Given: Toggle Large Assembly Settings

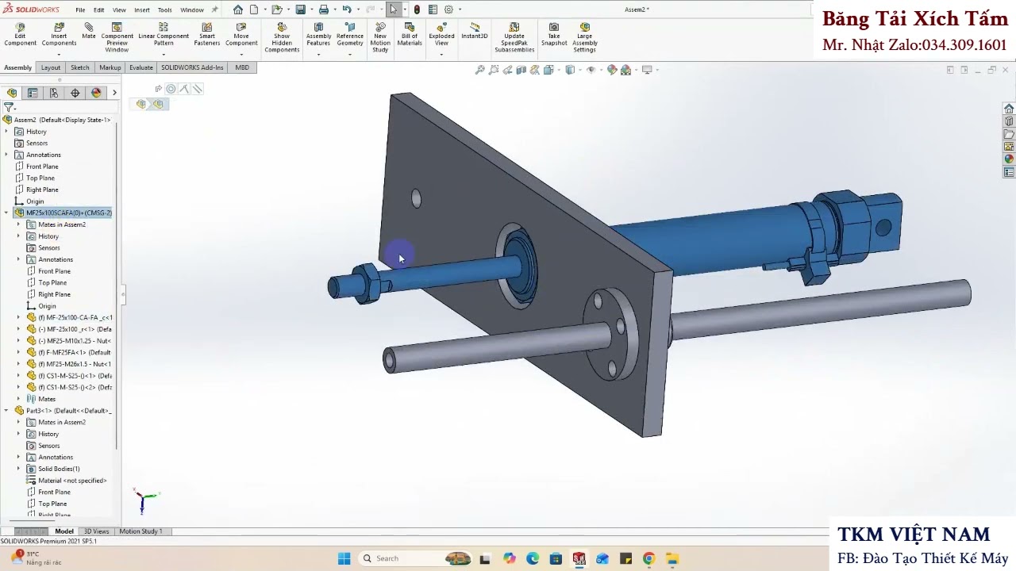Looking at the screenshot, I should click(585, 38).
